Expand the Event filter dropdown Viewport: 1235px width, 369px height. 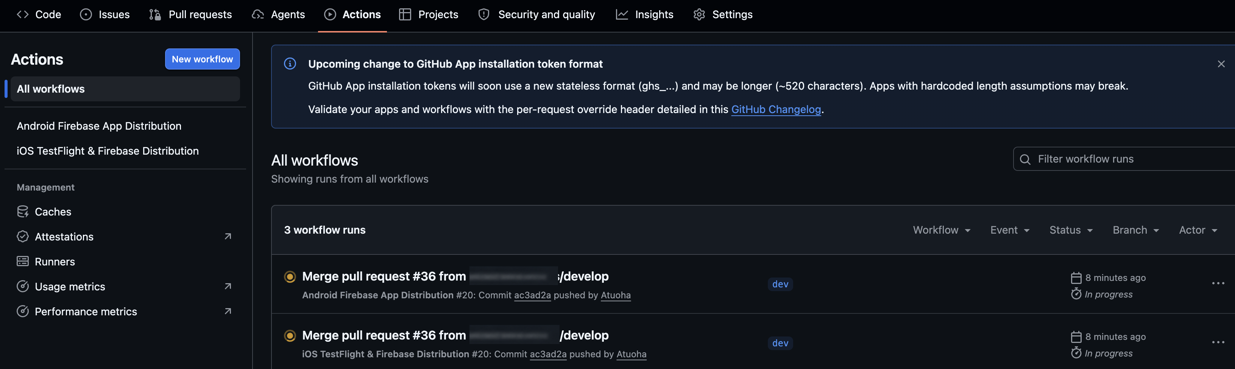coord(1010,230)
